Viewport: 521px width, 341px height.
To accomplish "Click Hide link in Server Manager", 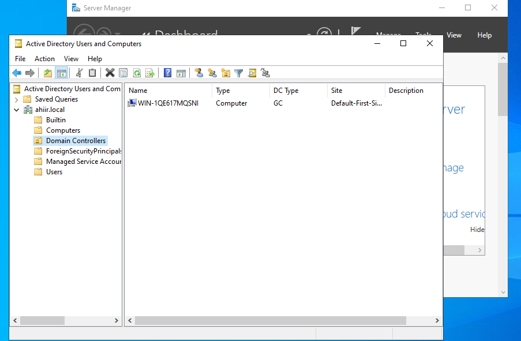I will click(x=477, y=229).
